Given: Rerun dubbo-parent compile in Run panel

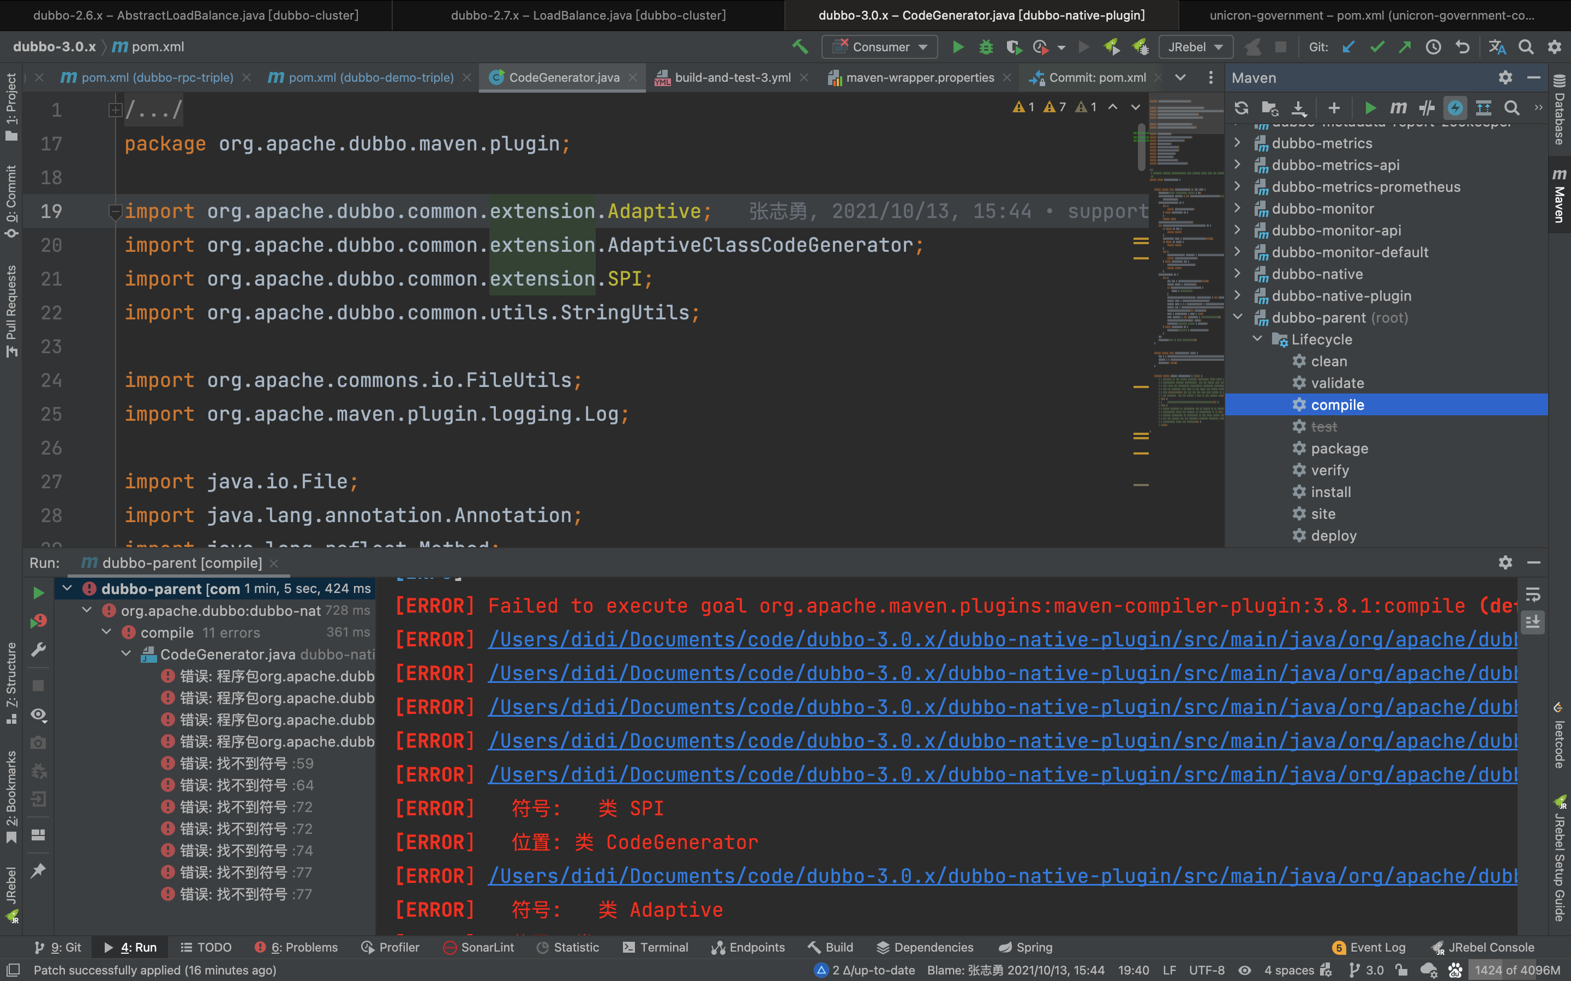Looking at the screenshot, I should [38, 593].
